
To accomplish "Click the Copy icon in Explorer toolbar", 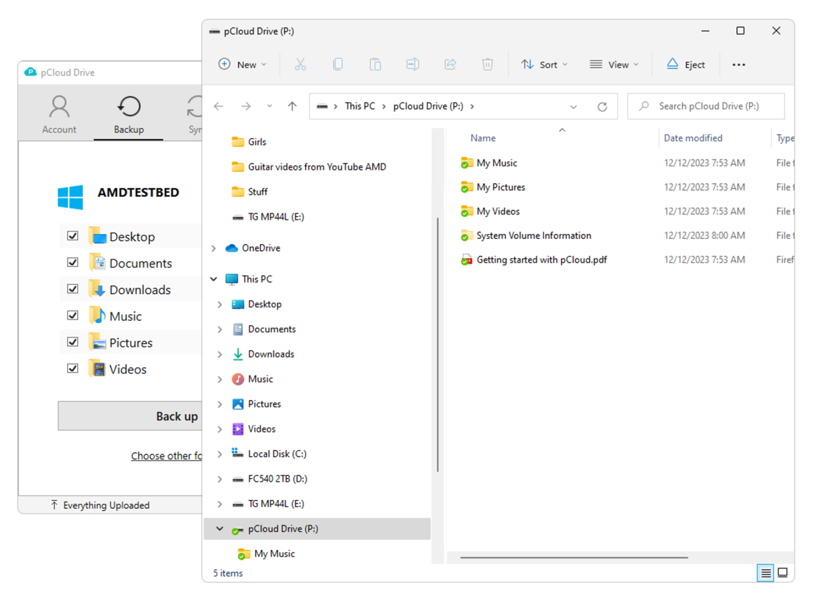I will [x=338, y=64].
